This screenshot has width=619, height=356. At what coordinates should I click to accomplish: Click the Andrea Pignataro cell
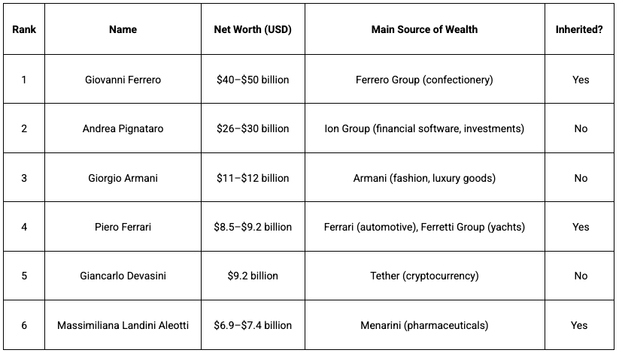pos(123,128)
